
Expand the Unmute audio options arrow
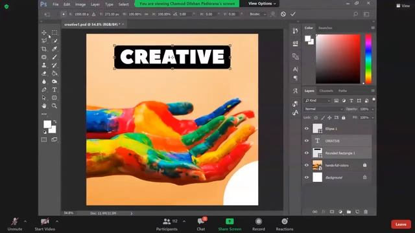coord(25,221)
